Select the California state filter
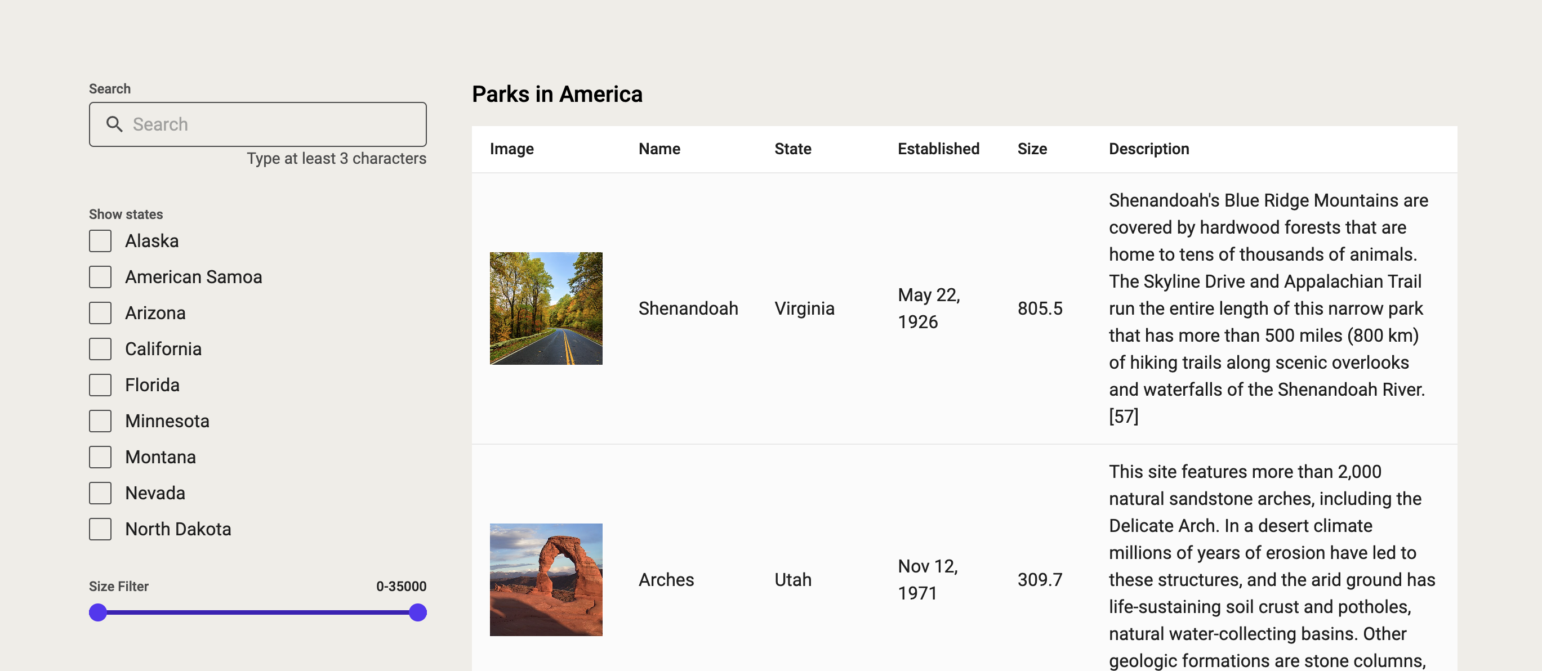This screenshot has height=671, width=1542. [x=100, y=348]
